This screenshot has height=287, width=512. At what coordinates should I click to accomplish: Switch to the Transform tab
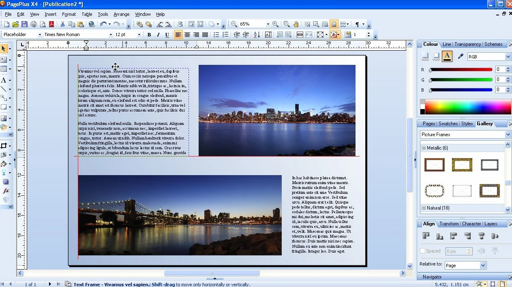(449, 224)
